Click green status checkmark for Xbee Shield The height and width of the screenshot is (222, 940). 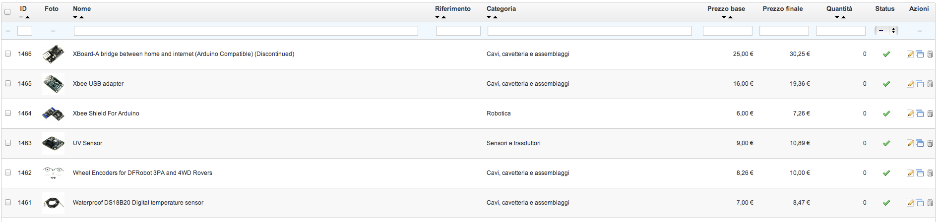coord(886,113)
